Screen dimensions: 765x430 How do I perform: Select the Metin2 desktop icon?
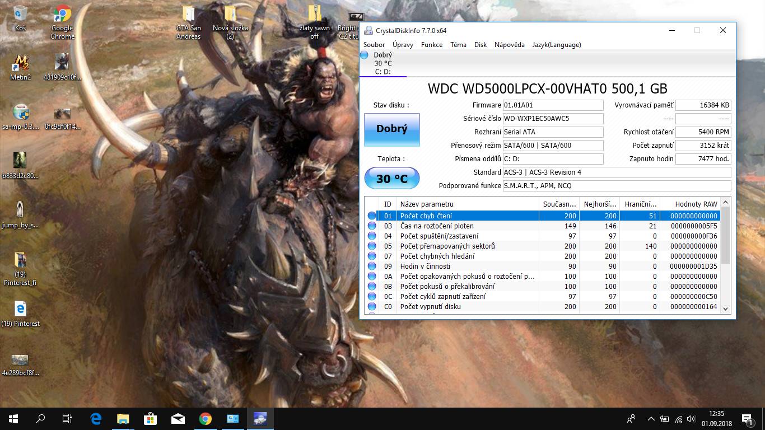point(20,67)
